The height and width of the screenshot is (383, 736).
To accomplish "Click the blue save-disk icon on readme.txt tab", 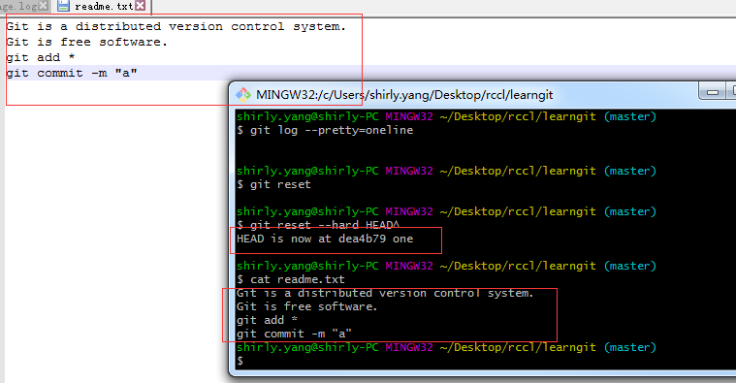I will point(63,6).
